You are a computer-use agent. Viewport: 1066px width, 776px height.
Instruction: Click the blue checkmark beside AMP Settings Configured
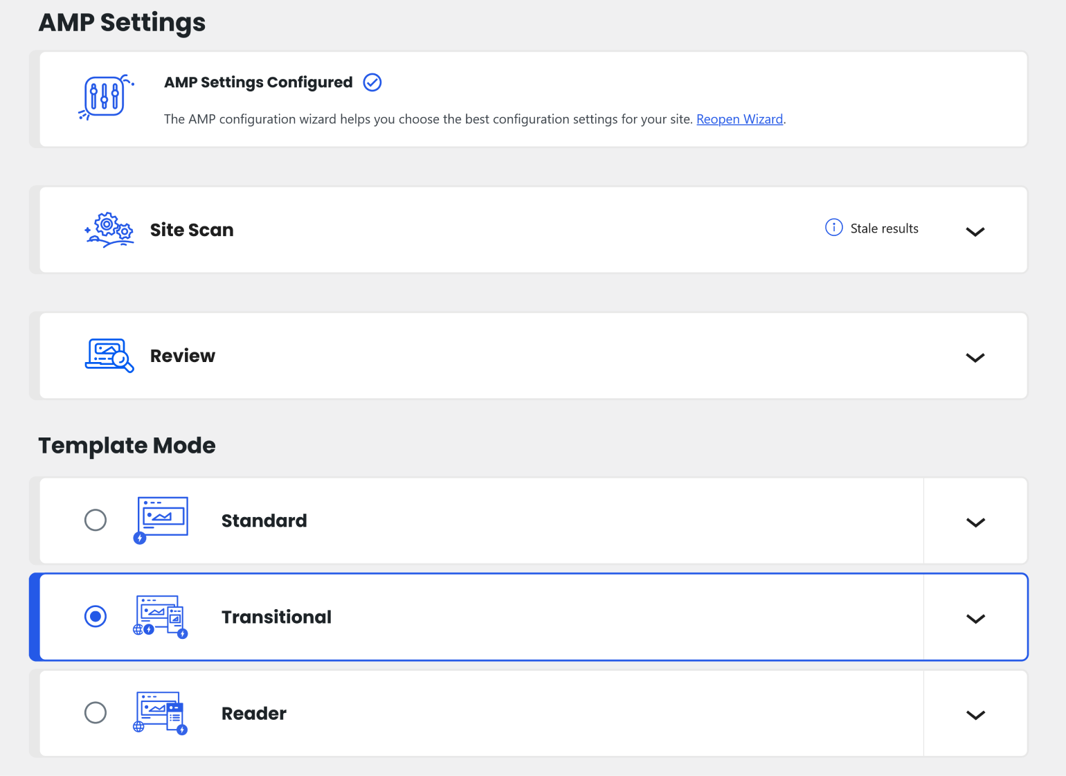[x=372, y=82]
